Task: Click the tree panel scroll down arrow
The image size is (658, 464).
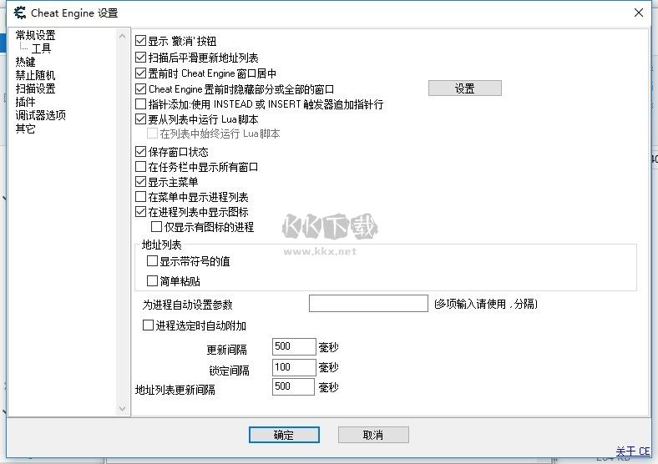Action: (x=122, y=408)
